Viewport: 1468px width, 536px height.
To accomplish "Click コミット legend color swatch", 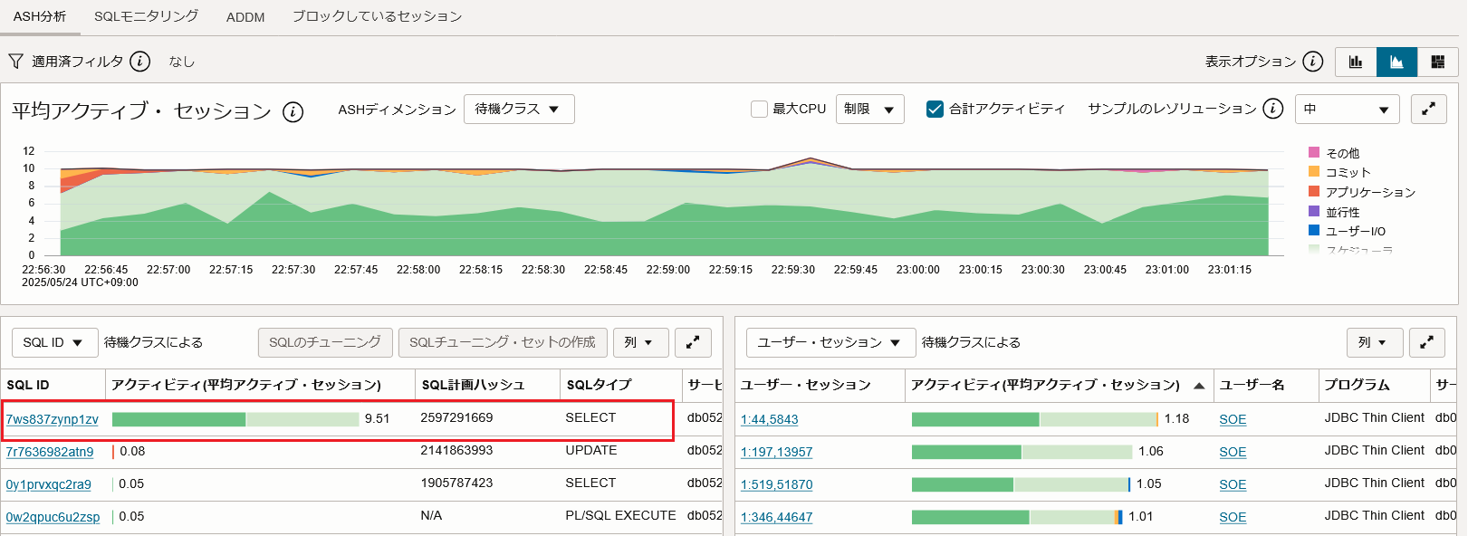I will (1314, 171).
